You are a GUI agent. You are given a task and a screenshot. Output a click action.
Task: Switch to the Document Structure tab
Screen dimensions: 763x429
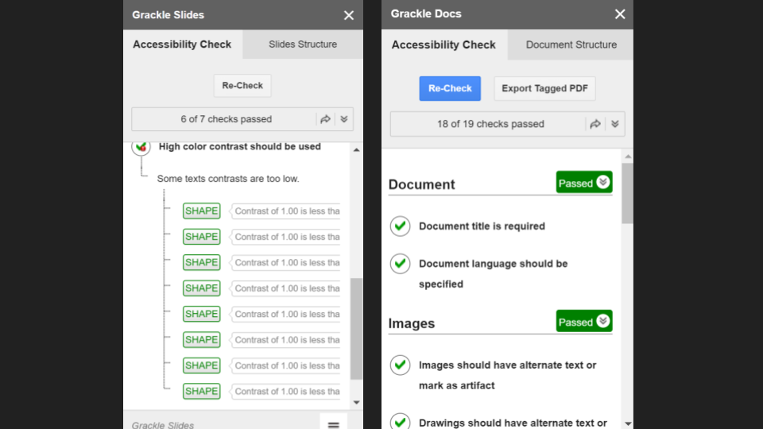571,44
